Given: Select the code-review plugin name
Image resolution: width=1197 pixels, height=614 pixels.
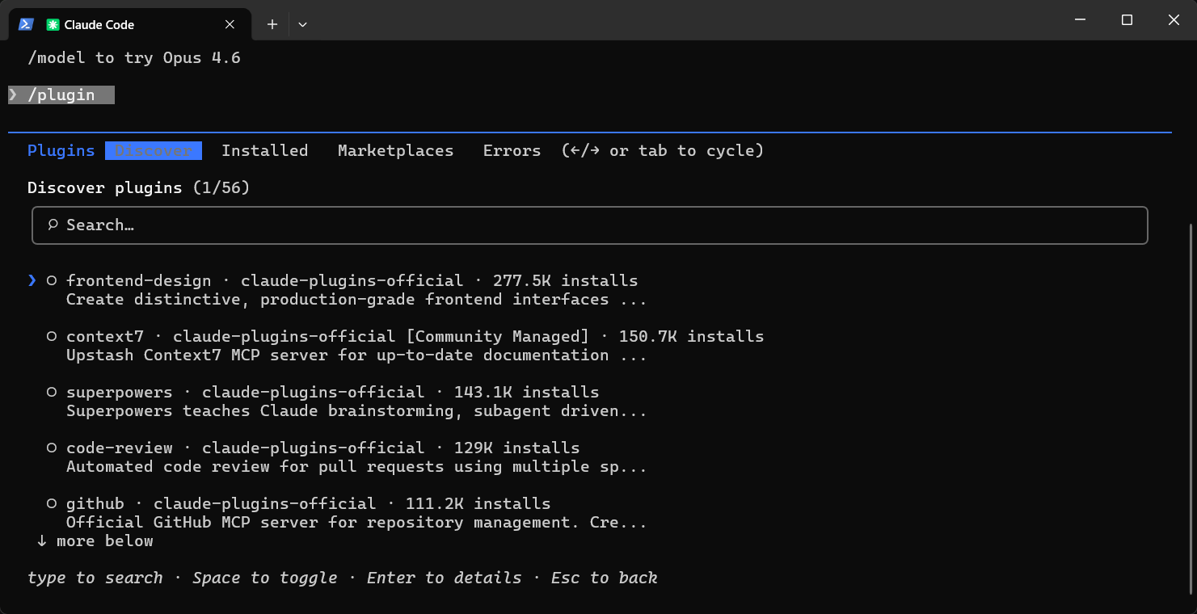Looking at the screenshot, I should (x=120, y=448).
